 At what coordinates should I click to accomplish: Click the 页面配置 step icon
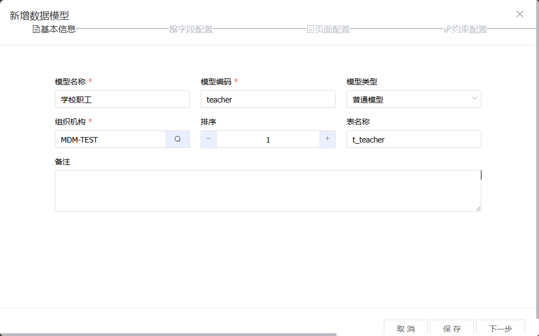tap(310, 30)
